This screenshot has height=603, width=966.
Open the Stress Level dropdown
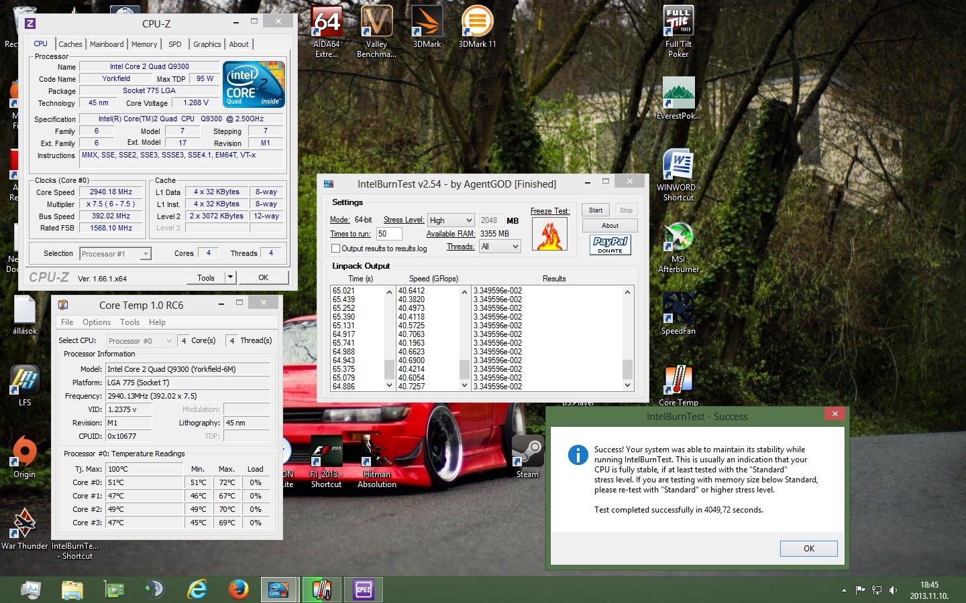click(x=451, y=220)
